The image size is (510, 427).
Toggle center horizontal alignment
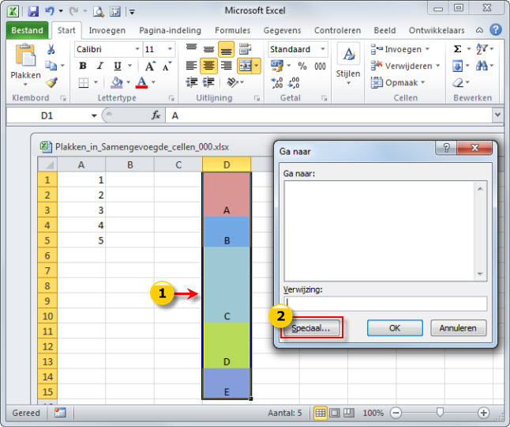pyautogui.click(x=208, y=66)
